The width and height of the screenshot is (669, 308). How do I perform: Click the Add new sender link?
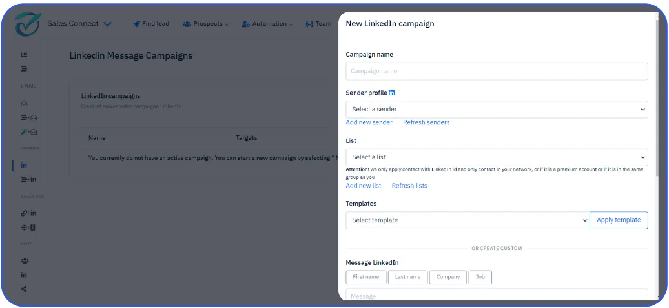point(369,122)
